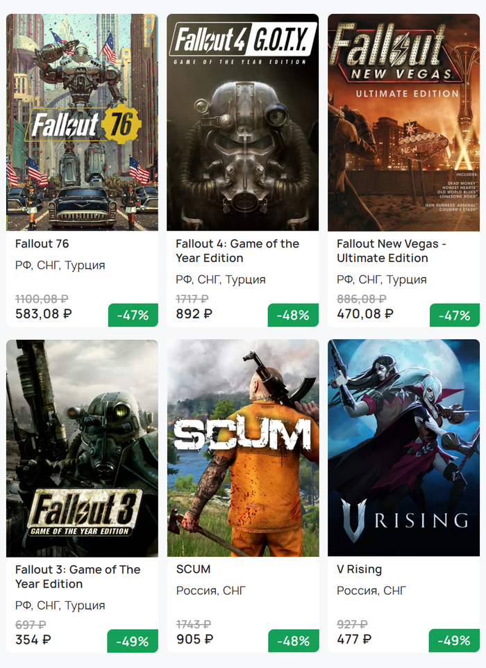Open Fallout New Vegas - Ultimate Edition title

(x=392, y=251)
